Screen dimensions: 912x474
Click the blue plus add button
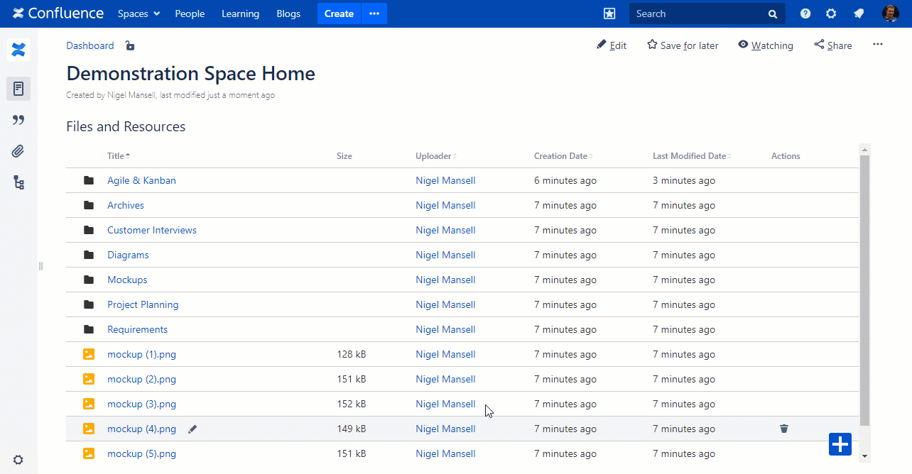tap(840, 444)
